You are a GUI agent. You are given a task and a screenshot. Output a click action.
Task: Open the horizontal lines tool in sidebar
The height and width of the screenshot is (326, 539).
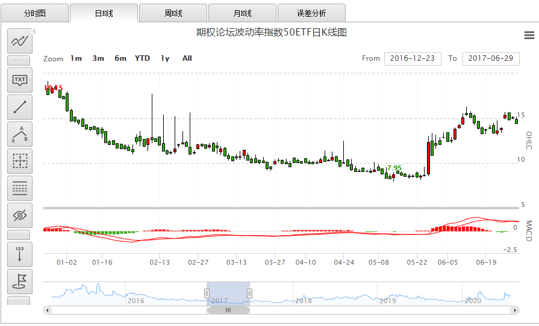point(20,188)
